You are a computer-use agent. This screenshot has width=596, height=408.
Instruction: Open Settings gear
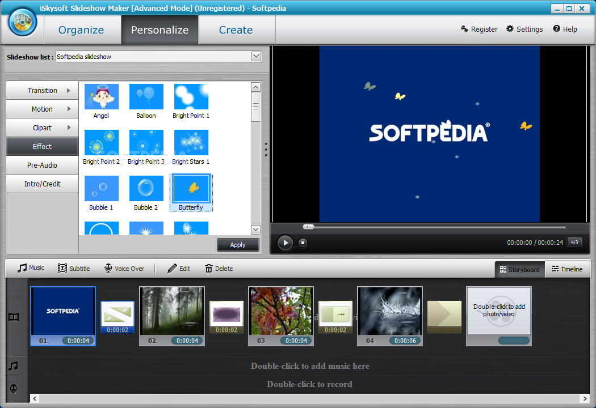524,29
